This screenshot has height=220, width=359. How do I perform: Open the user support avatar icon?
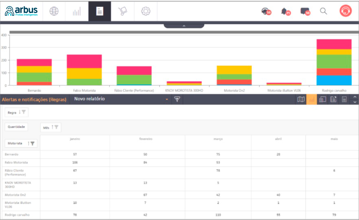(346, 11)
